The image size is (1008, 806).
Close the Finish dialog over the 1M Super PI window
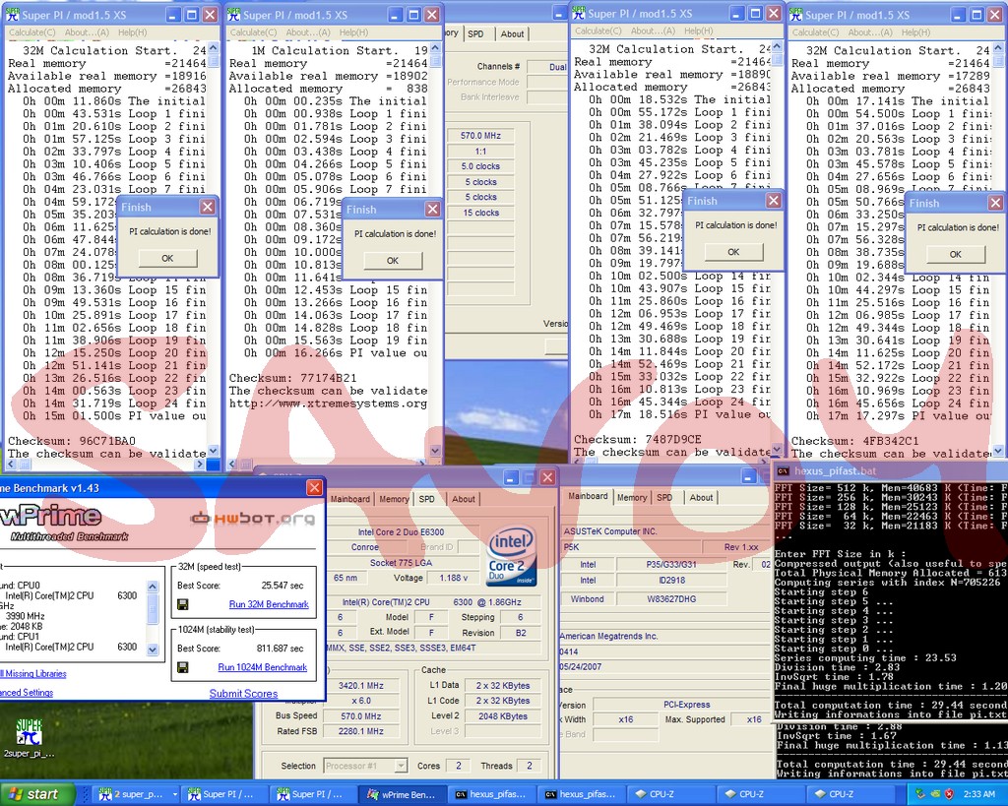point(433,210)
